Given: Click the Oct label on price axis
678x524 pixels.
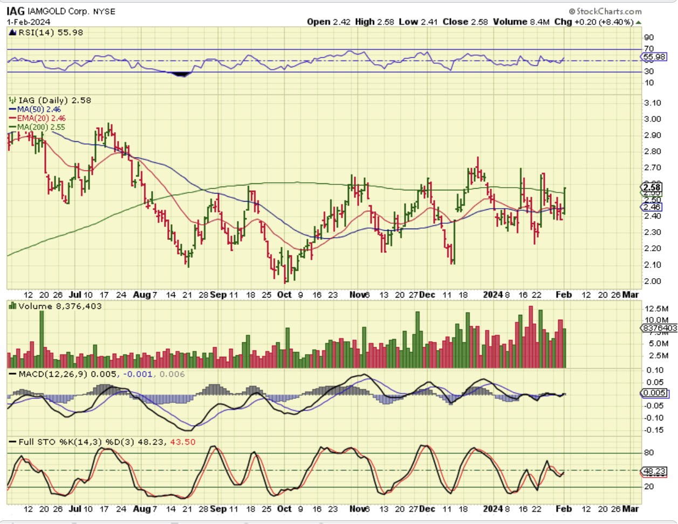Looking at the screenshot, I should click(x=284, y=295).
